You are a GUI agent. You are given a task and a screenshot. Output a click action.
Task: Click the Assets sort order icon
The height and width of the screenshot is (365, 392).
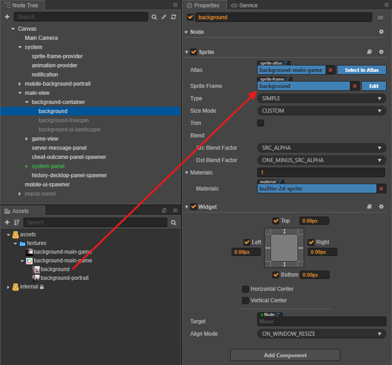(17, 222)
